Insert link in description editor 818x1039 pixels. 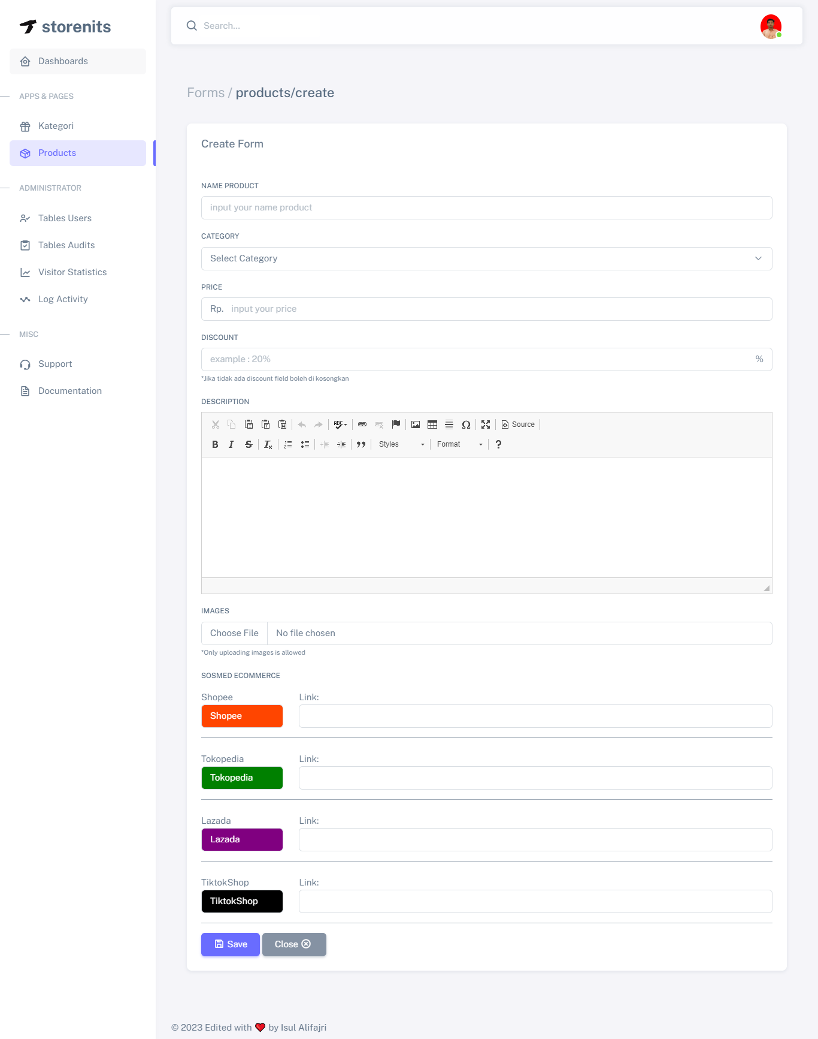362,424
